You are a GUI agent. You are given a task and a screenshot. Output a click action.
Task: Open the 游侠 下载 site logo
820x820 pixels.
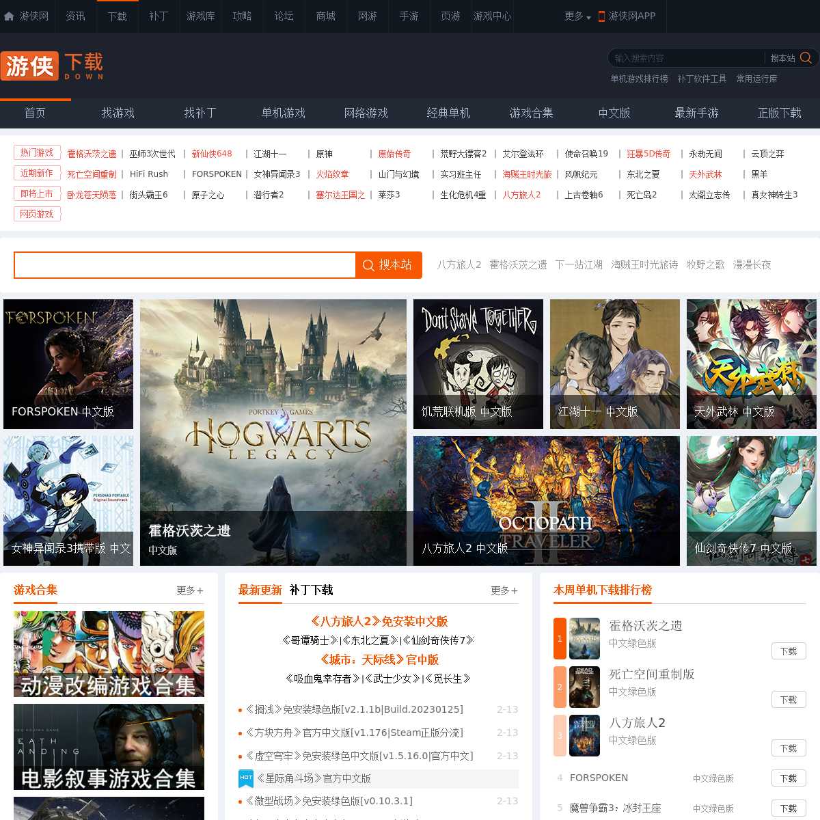(x=53, y=66)
